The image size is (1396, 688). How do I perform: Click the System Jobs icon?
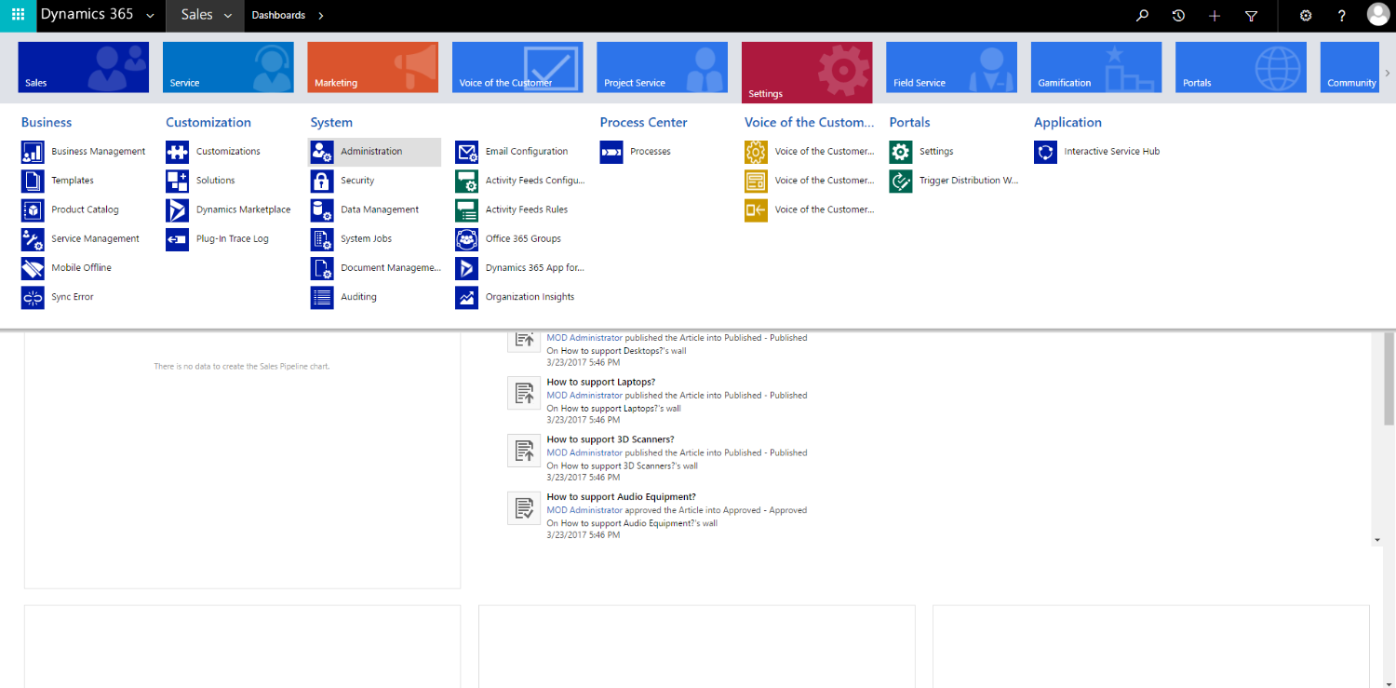point(322,239)
